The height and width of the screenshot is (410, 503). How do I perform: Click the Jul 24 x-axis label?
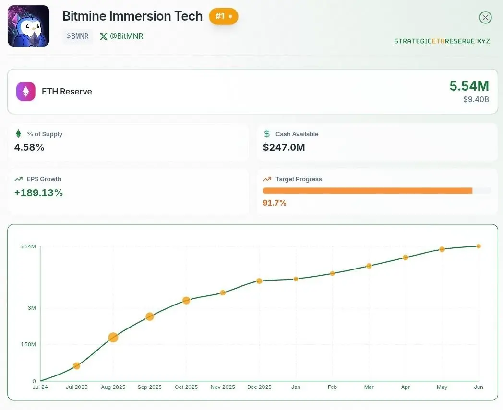click(40, 387)
